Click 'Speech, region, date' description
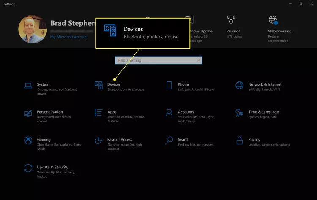Viewport: 317px width, 200px height. tap(262, 117)
